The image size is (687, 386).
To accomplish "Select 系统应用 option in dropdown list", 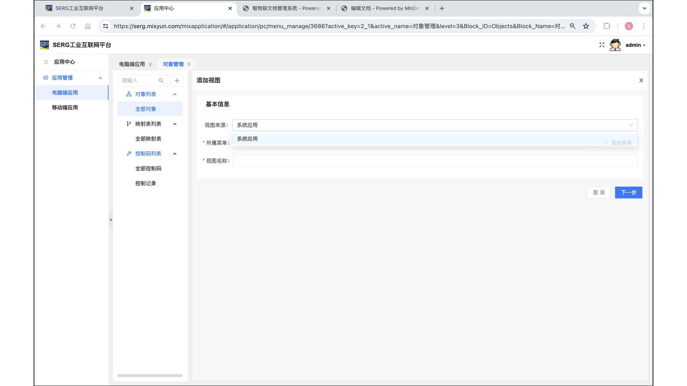I will (x=247, y=139).
